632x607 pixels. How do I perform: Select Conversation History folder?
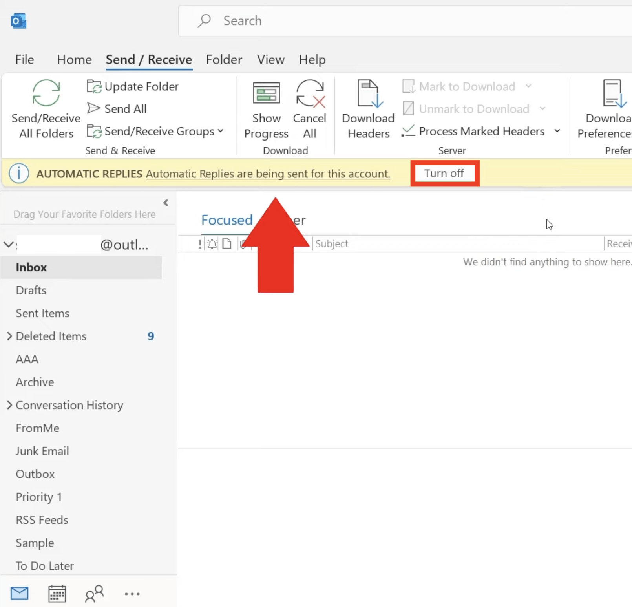click(69, 405)
